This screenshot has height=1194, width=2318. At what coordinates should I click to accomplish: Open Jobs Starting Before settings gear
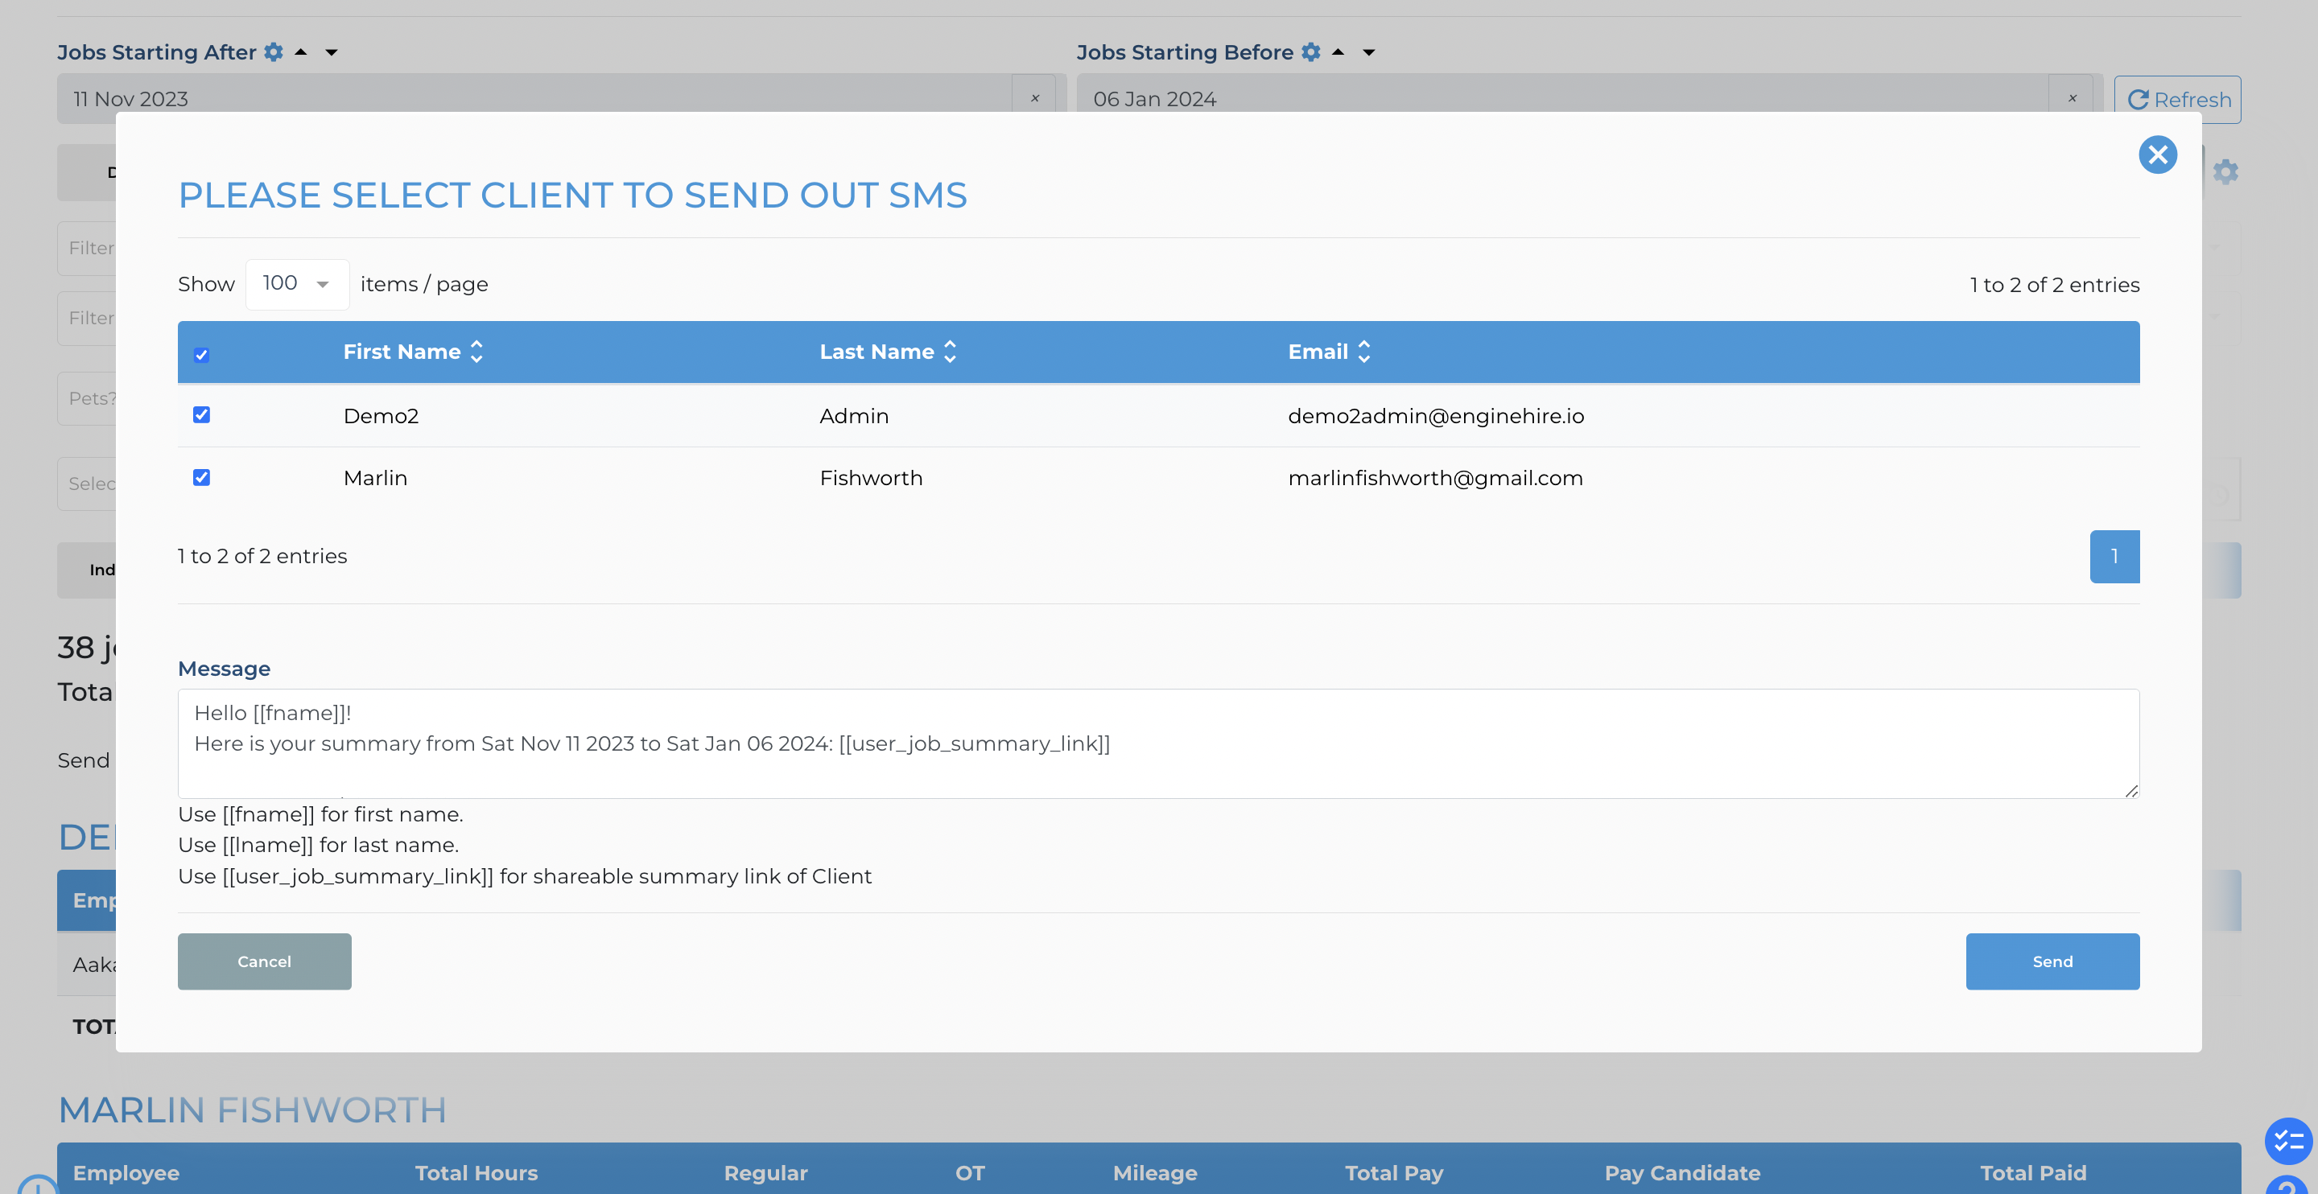[1311, 52]
